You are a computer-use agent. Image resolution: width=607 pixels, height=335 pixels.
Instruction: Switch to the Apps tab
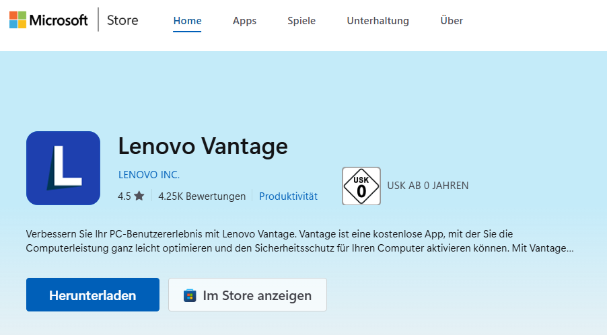click(244, 20)
